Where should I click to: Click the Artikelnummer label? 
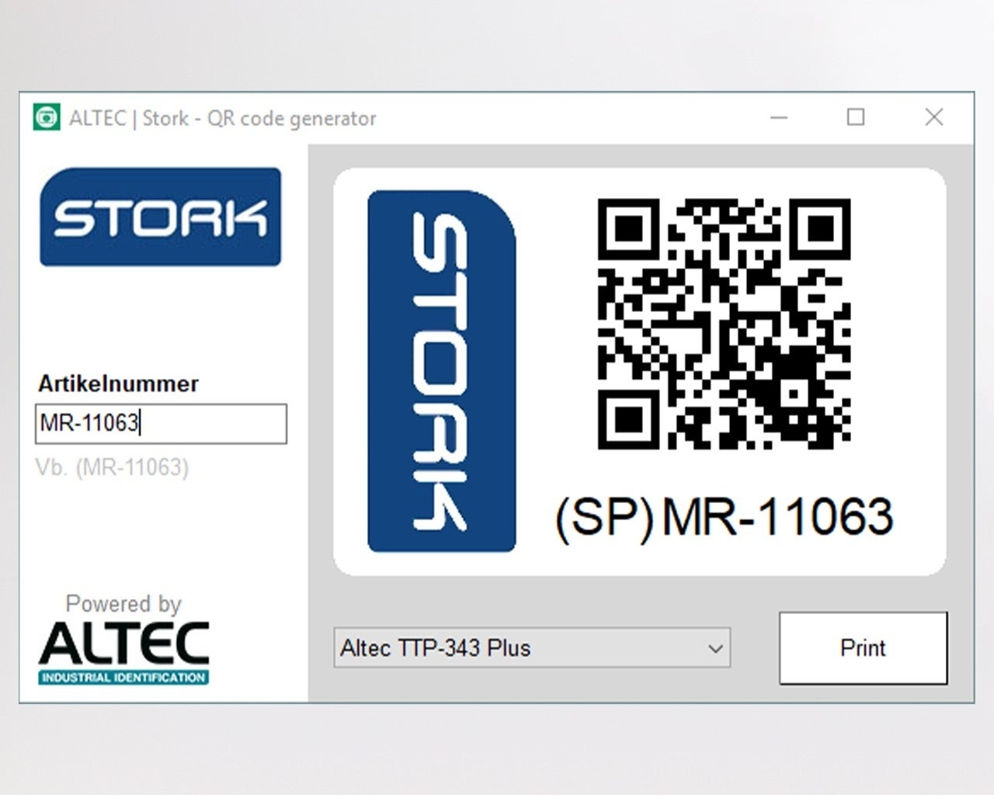tap(118, 384)
